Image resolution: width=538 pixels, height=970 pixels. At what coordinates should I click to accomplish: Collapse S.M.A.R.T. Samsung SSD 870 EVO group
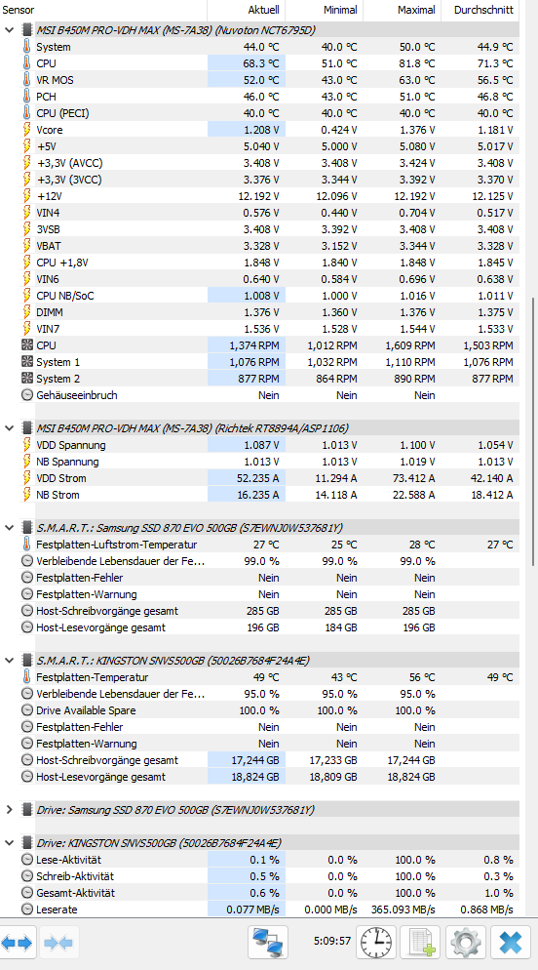[10, 528]
